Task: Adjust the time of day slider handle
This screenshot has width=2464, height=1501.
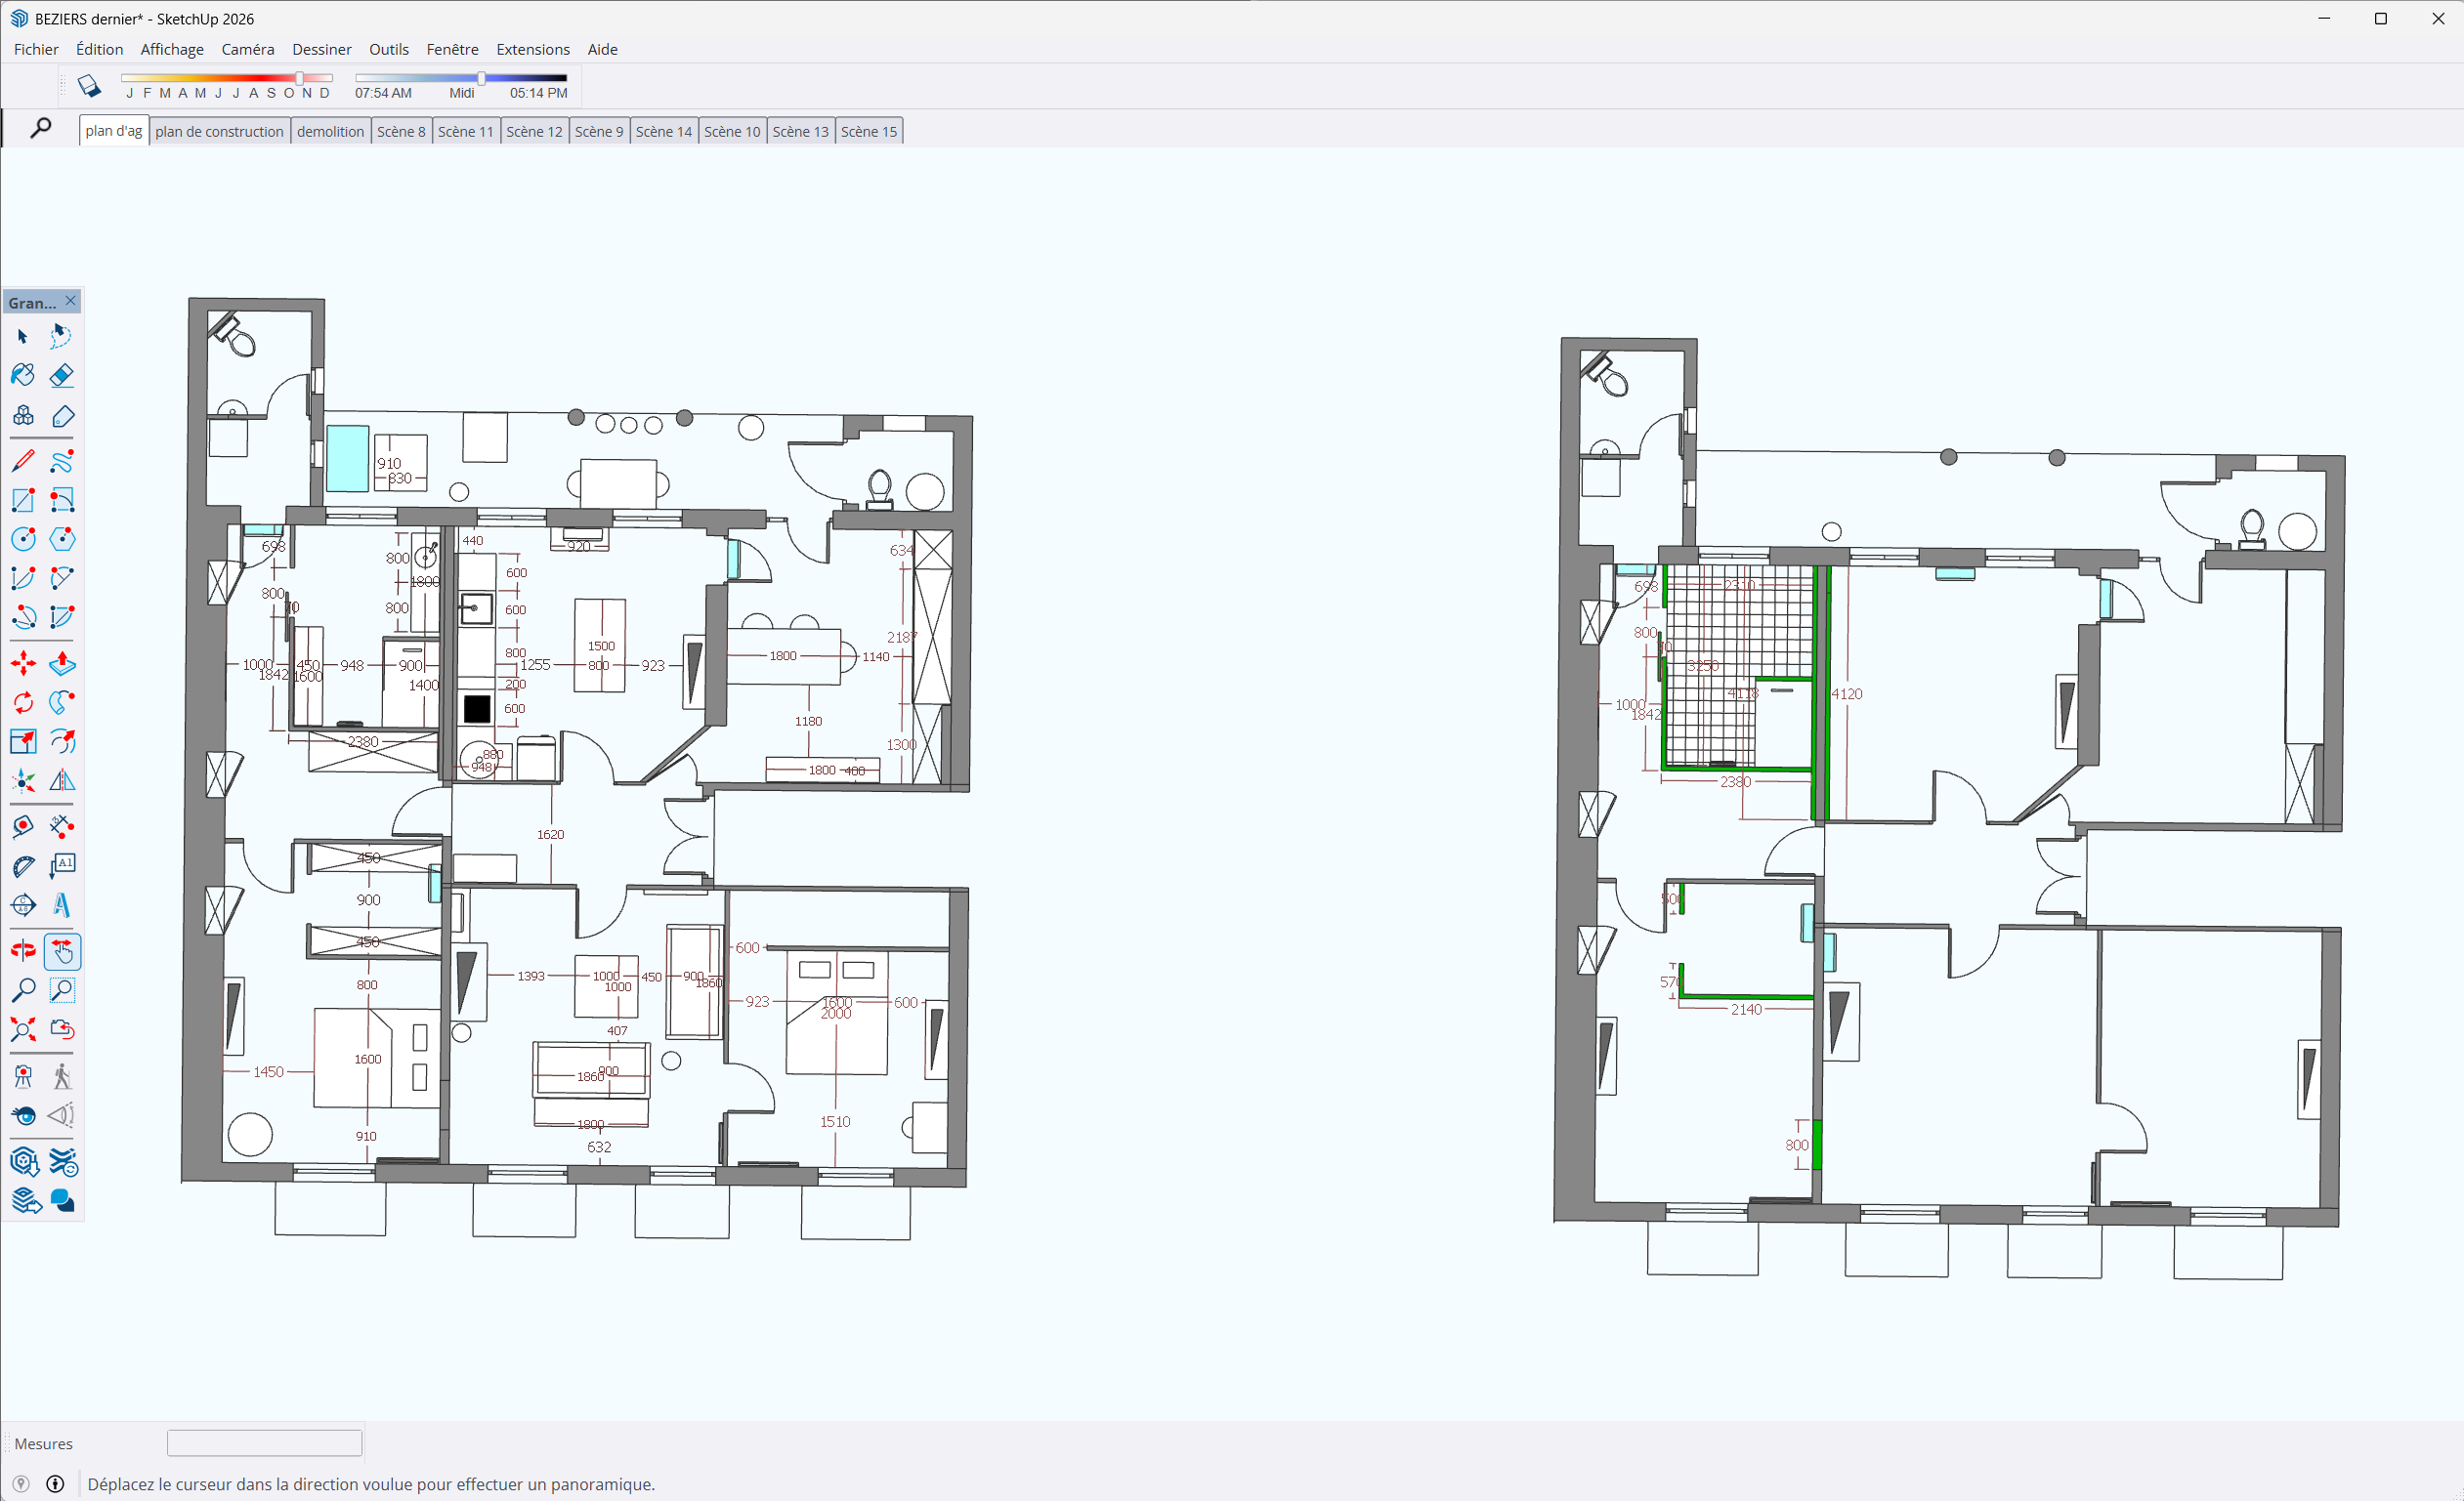Action: [x=481, y=78]
